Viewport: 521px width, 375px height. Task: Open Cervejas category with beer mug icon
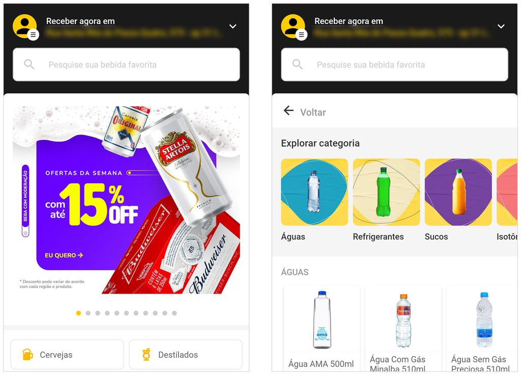67,355
